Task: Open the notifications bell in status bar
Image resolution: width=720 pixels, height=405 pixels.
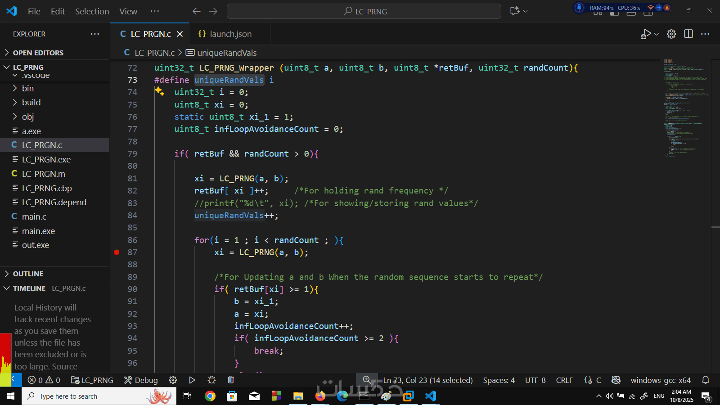Action: pyautogui.click(x=706, y=380)
